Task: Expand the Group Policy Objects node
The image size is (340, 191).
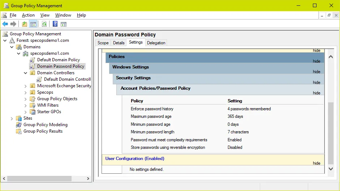Action: [x=25, y=99]
